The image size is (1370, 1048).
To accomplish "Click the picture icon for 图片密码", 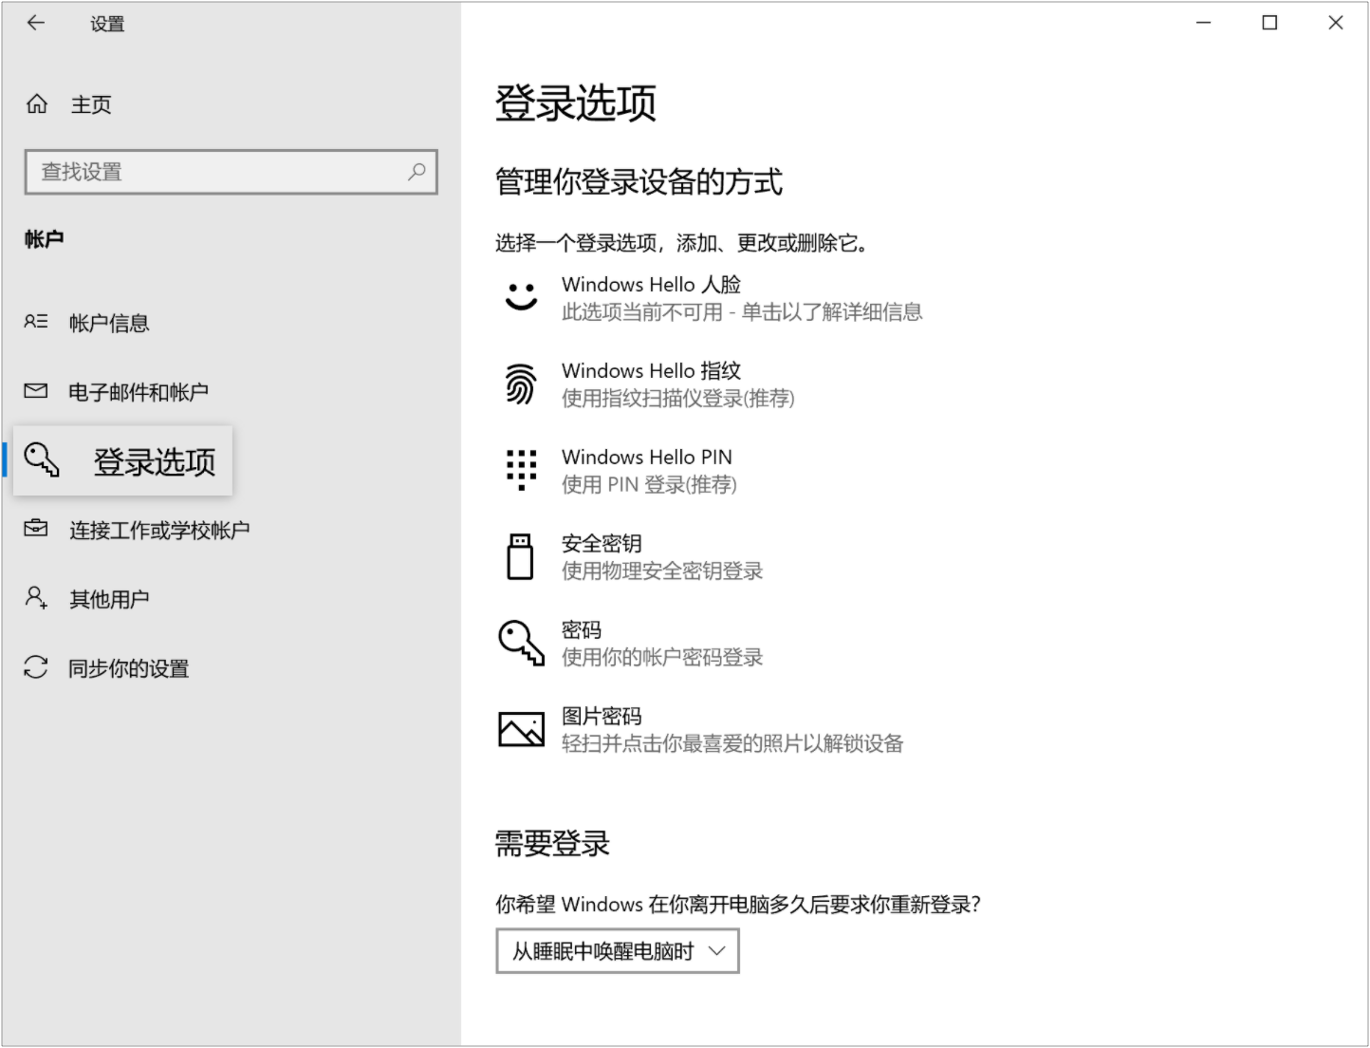I will [x=521, y=729].
